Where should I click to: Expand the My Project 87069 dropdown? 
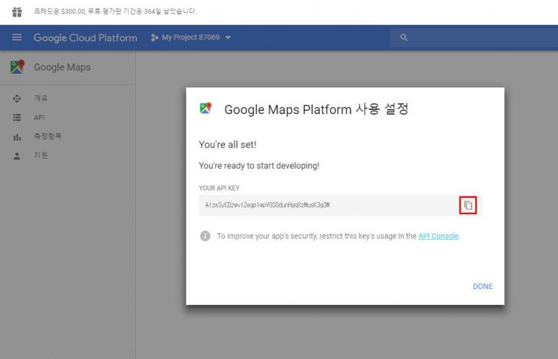tap(191, 38)
